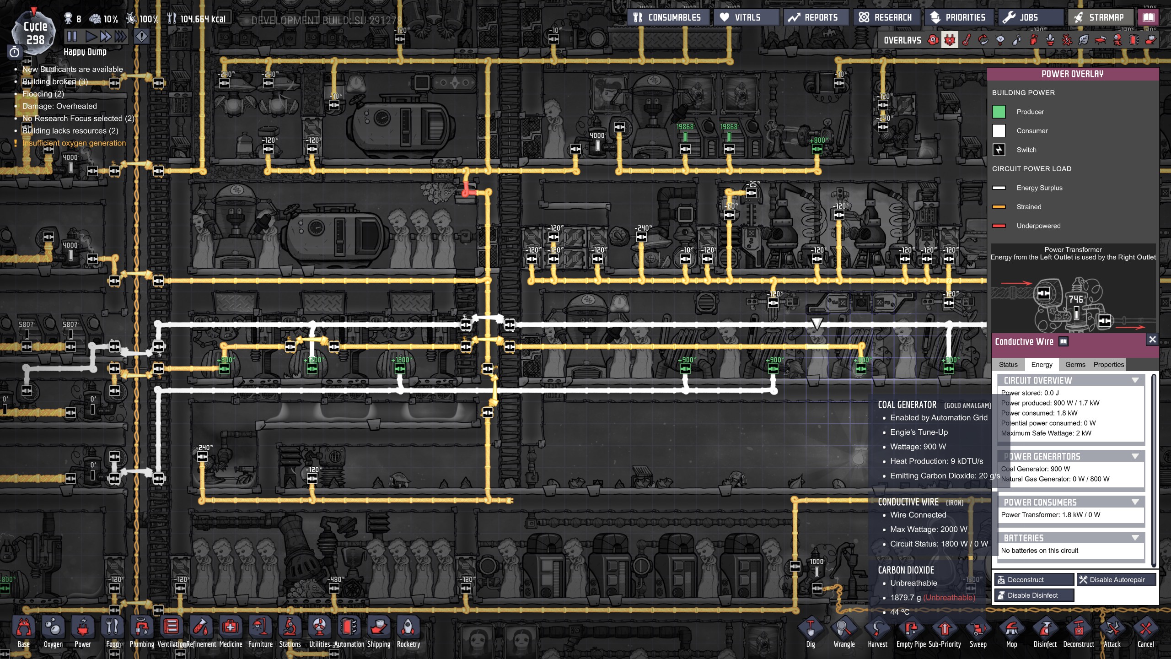Toggle the Materials overlay
1171x659 pixels.
tap(983, 40)
